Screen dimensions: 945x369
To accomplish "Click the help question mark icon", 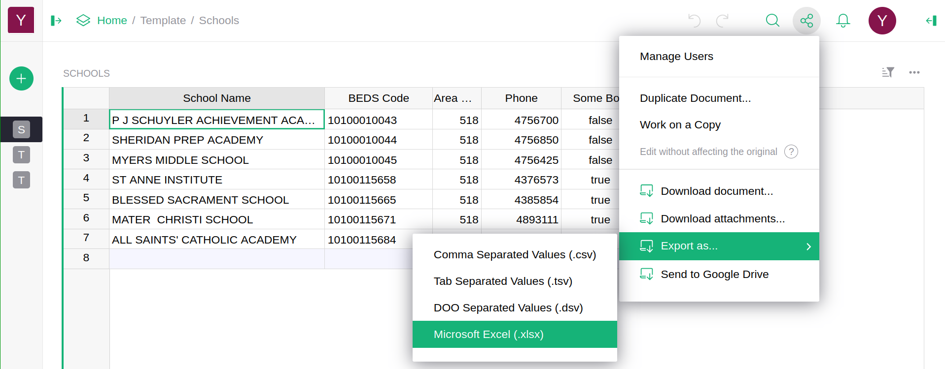I will (791, 152).
